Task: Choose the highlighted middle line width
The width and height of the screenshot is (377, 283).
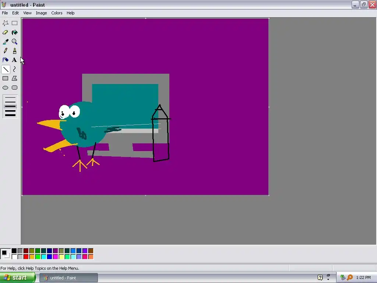Action: tap(10, 106)
